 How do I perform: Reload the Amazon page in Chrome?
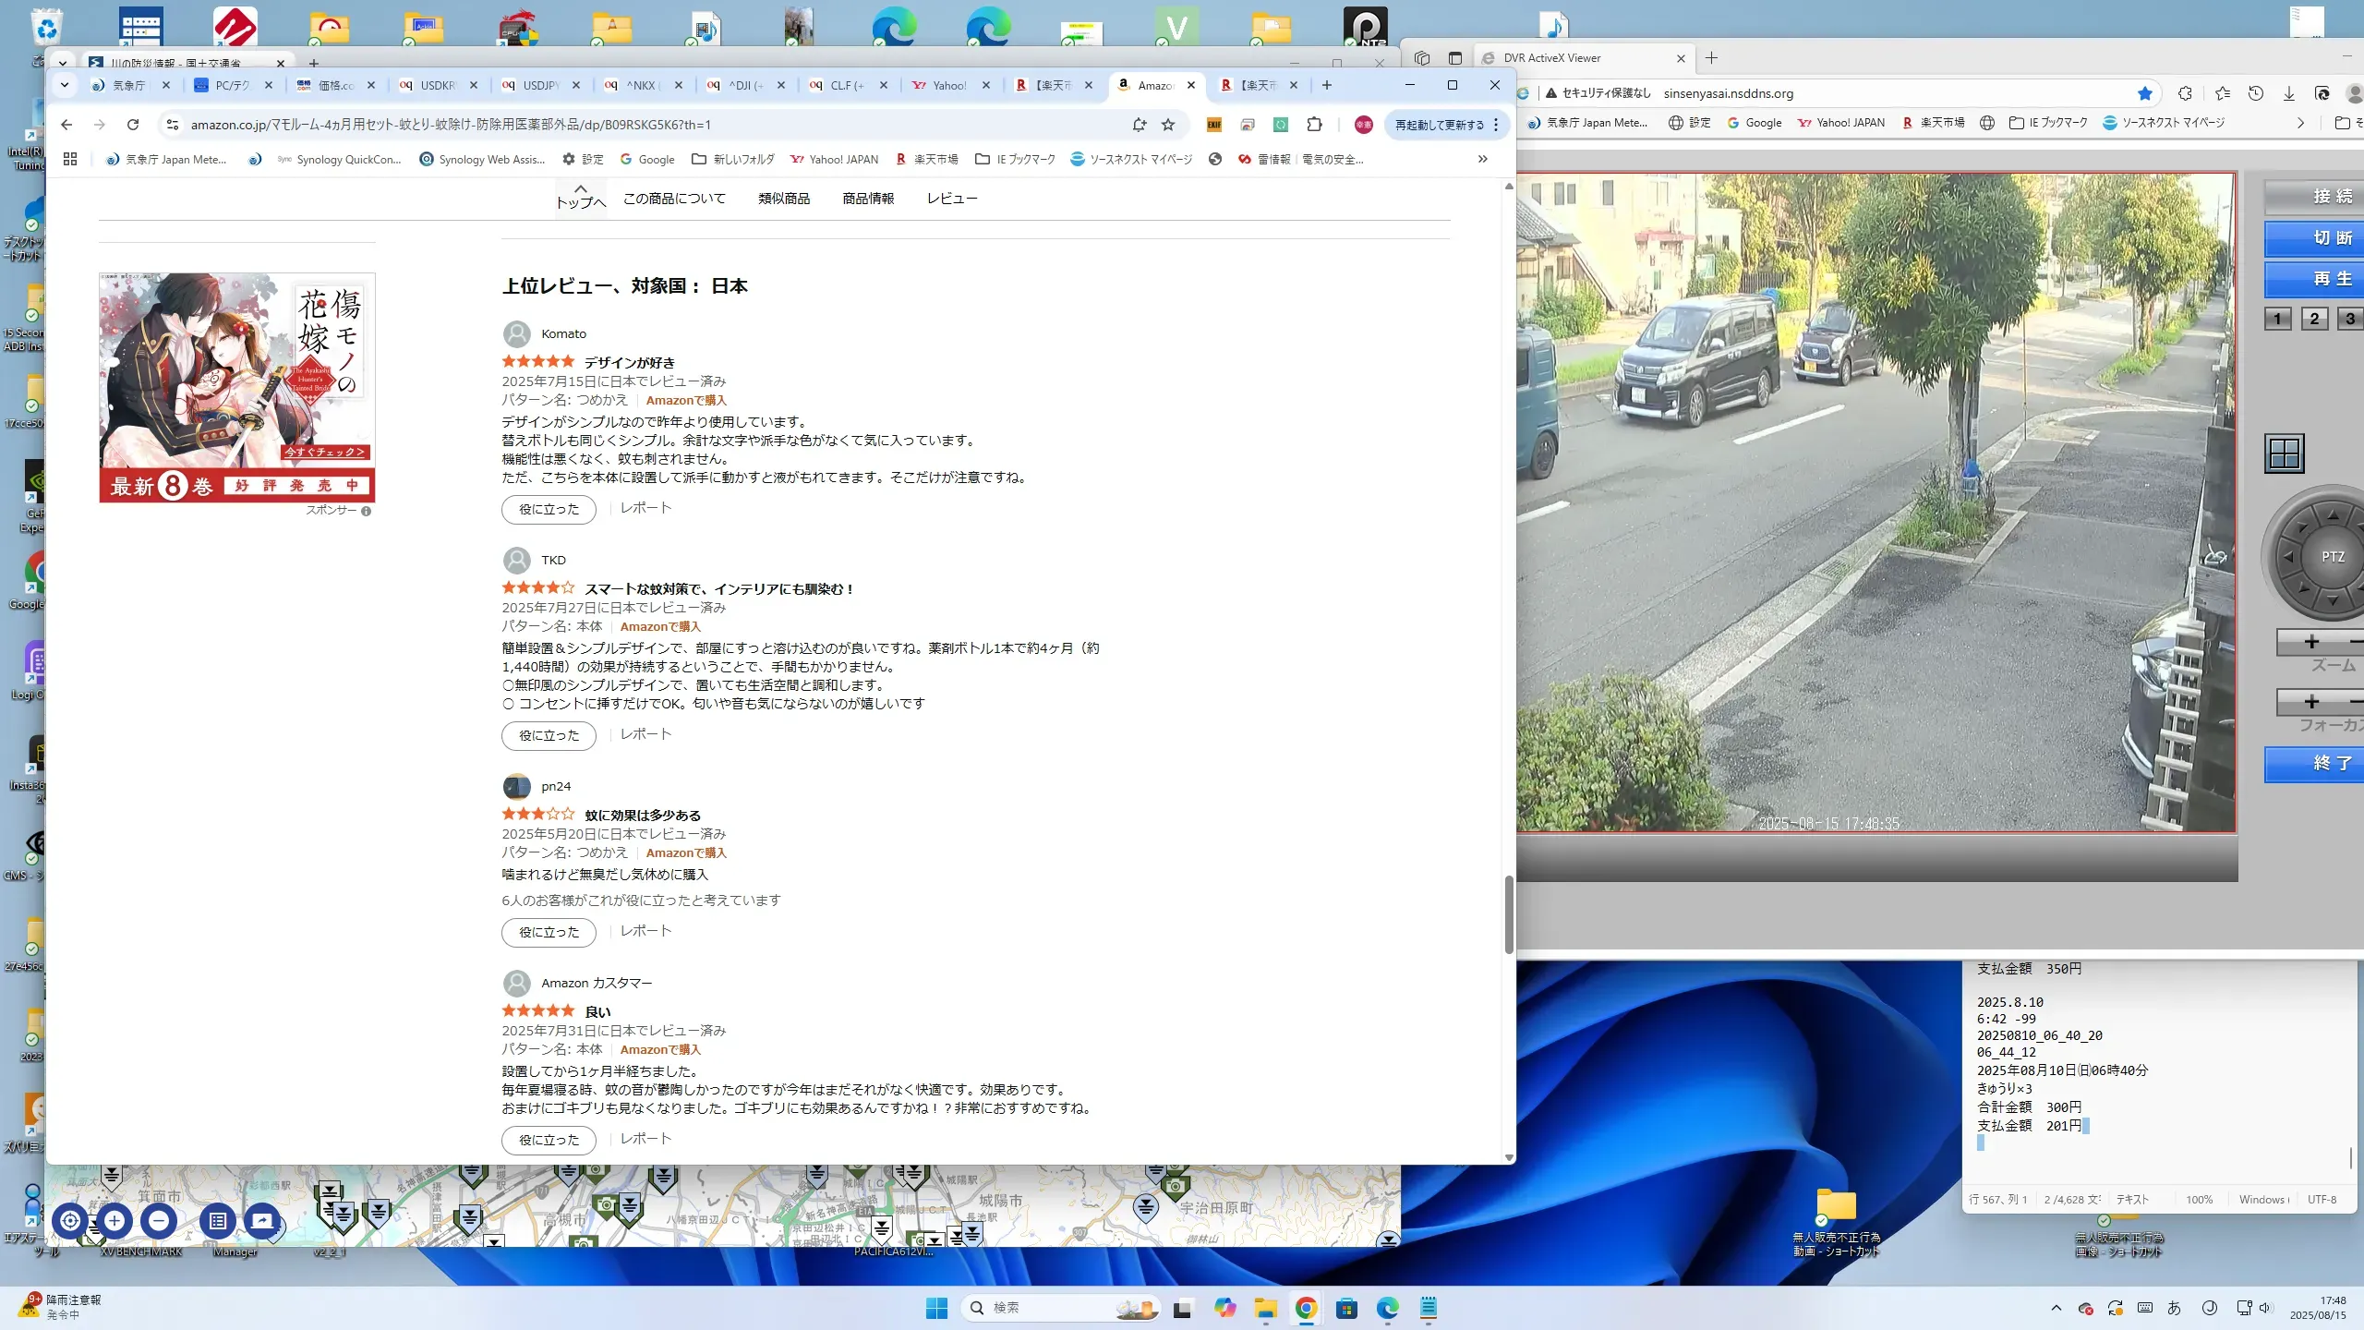point(133,125)
